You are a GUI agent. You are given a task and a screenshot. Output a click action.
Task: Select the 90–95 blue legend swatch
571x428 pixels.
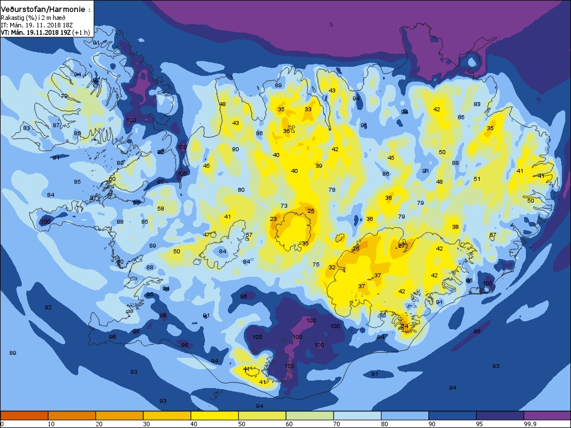[x=453, y=415]
